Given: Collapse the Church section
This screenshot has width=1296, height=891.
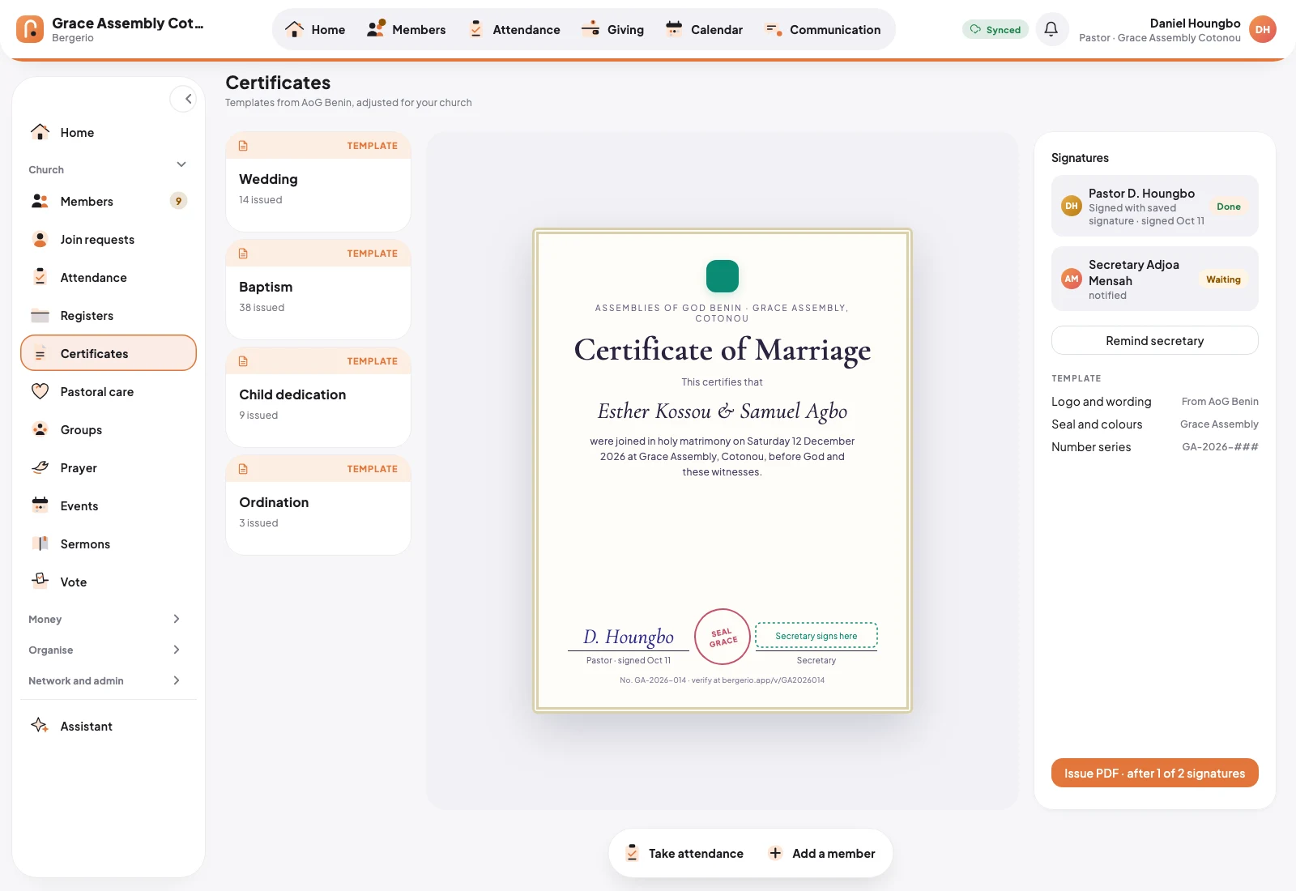Looking at the screenshot, I should 181,164.
